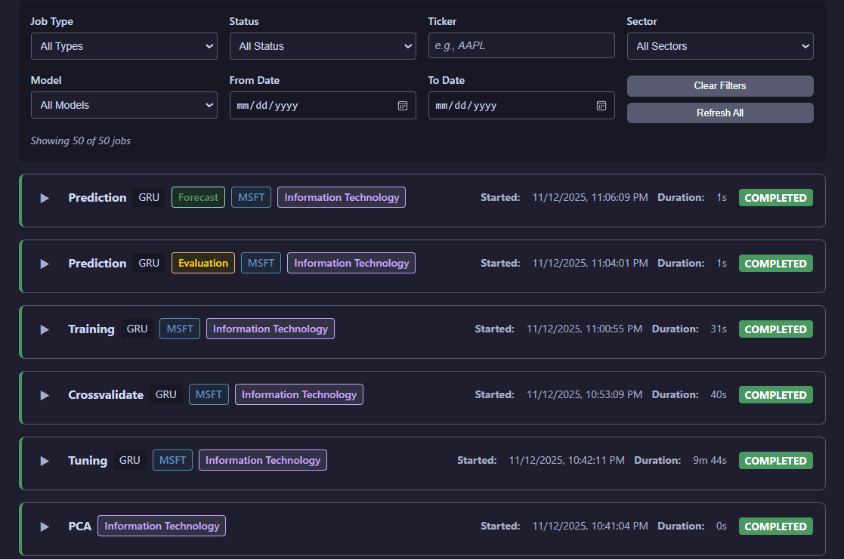Image resolution: width=844 pixels, height=559 pixels.
Task: Click start time 11/12/2025, 10:41:04 PM
Action: click(590, 527)
